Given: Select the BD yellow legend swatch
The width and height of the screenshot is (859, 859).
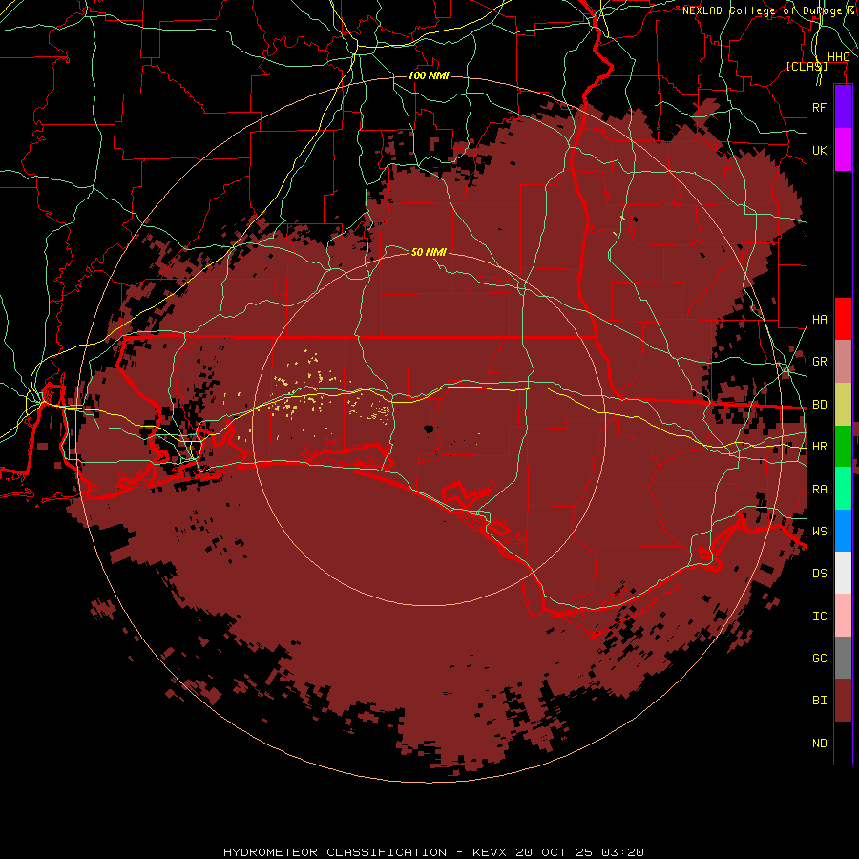Looking at the screenshot, I should click(x=843, y=405).
